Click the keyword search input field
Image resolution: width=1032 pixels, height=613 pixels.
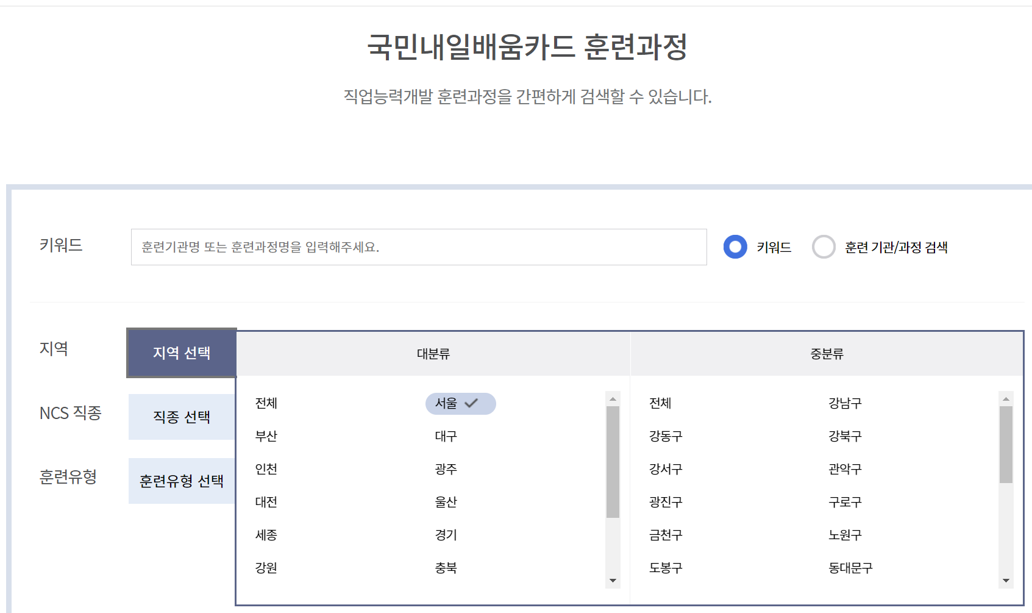pos(419,247)
